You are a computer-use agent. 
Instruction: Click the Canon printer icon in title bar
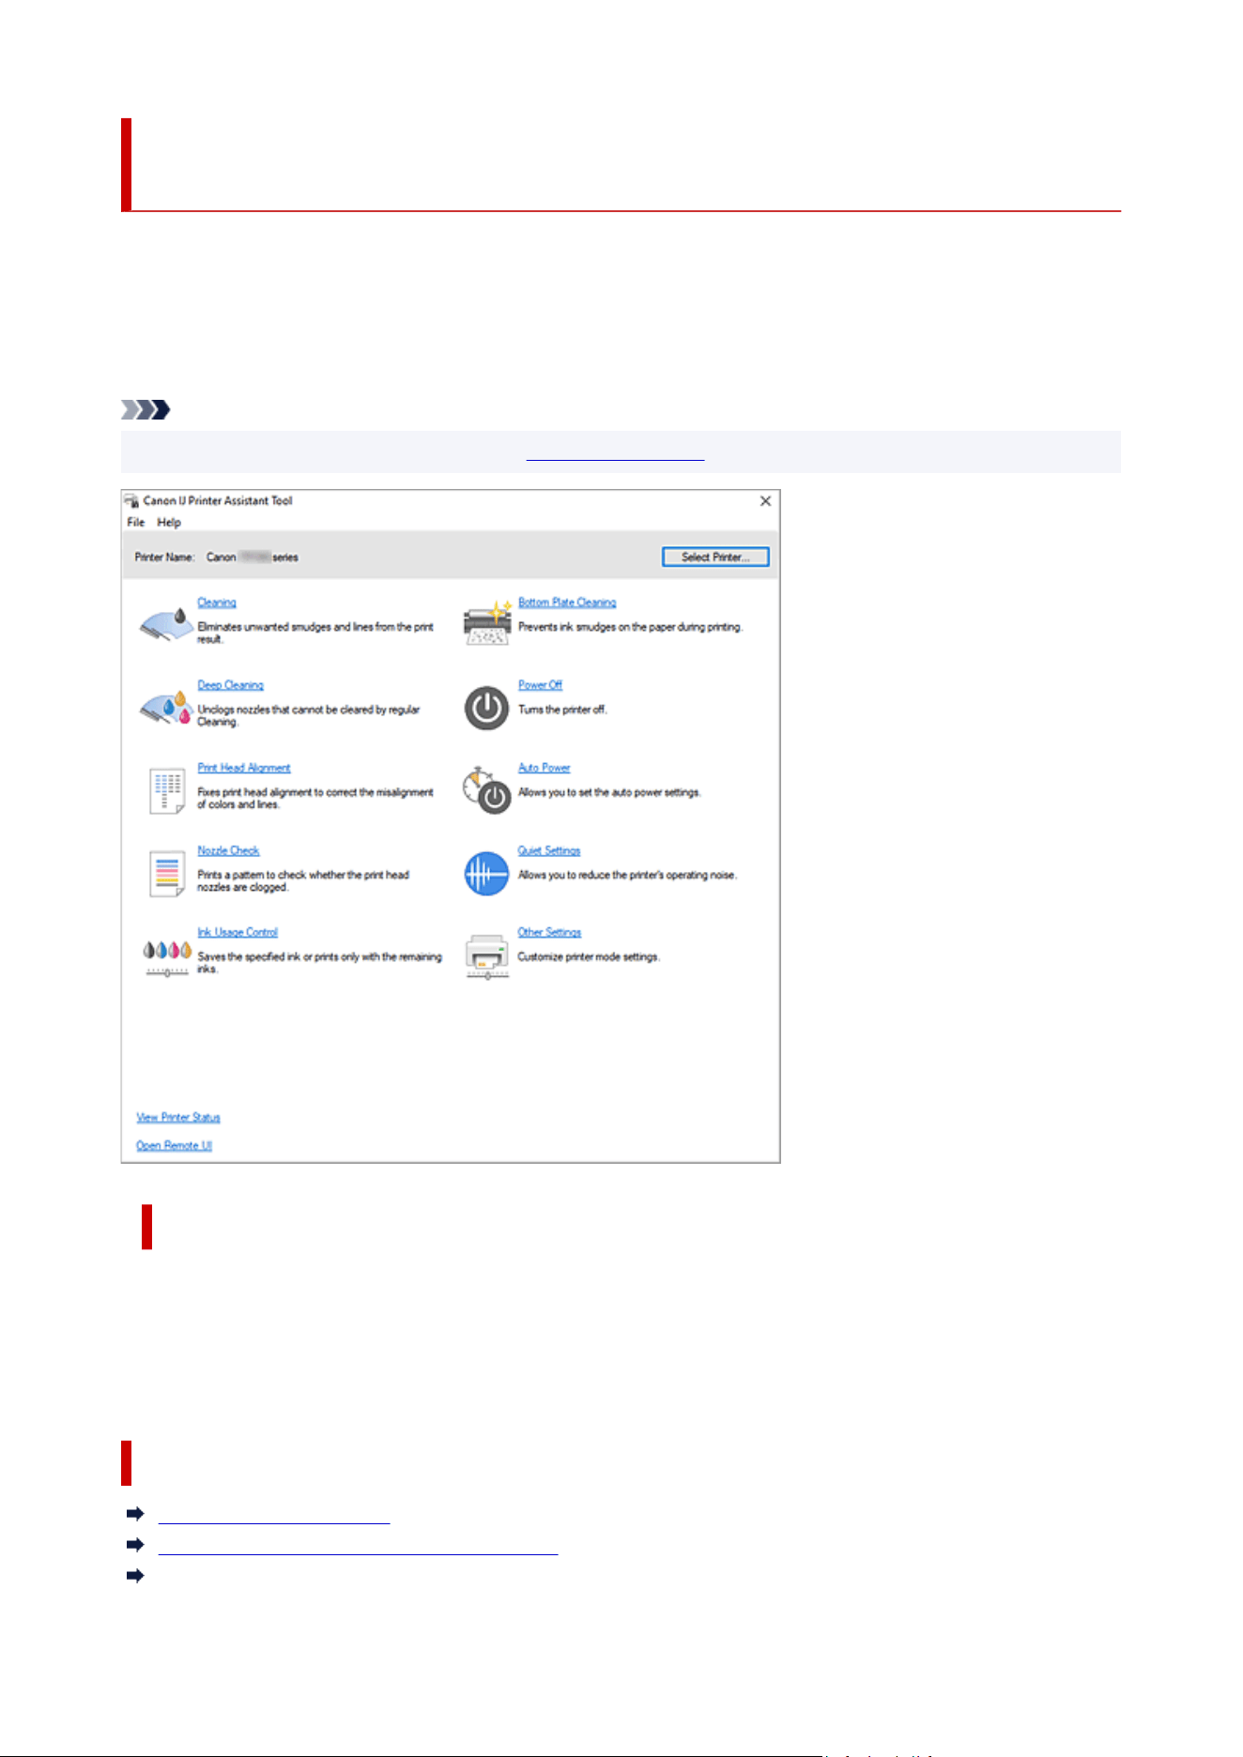[131, 501]
